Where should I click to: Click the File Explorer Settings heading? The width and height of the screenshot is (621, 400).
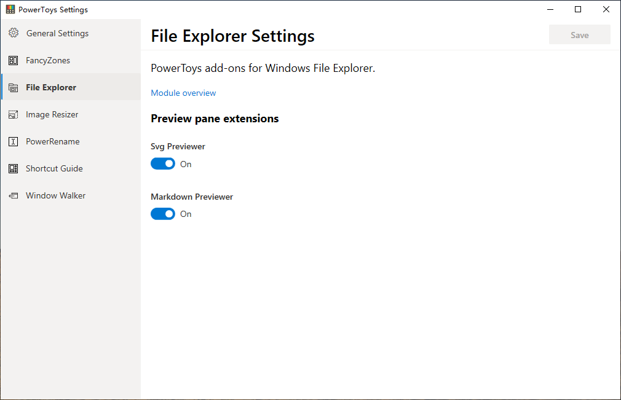pos(232,36)
